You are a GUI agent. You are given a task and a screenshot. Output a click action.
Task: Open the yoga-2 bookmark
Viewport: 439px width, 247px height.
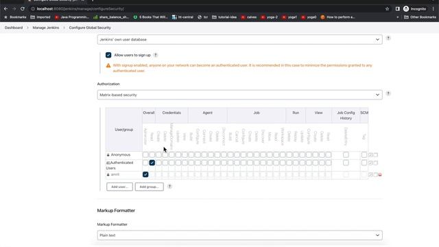tap(270, 17)
